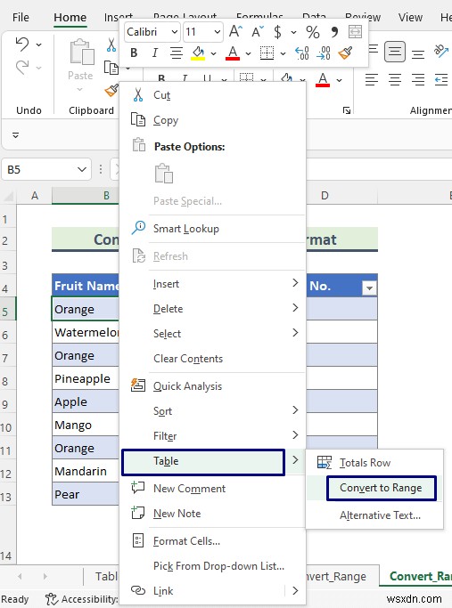This screenshot has width=452, height=608.
Task: Open the Name Box B5 dropdown
Action: [81, 169]
